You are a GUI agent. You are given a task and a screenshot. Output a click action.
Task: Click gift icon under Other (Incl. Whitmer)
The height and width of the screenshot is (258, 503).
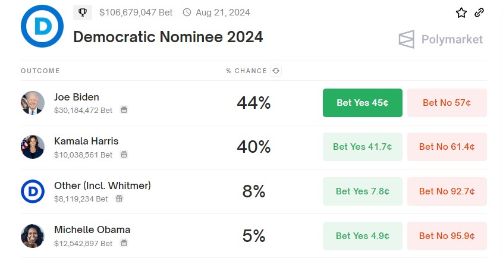[x=120, y=199]
